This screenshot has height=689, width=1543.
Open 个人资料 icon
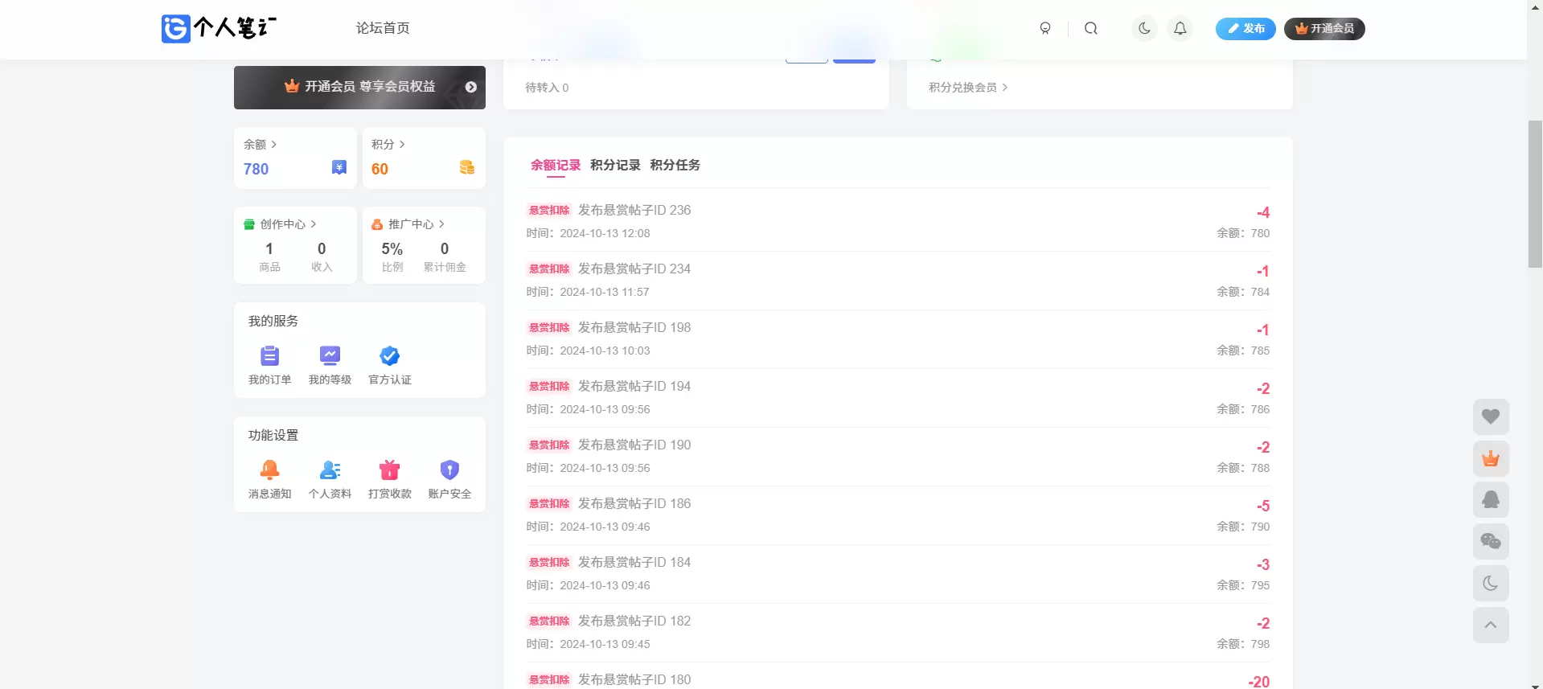point(330,470)
